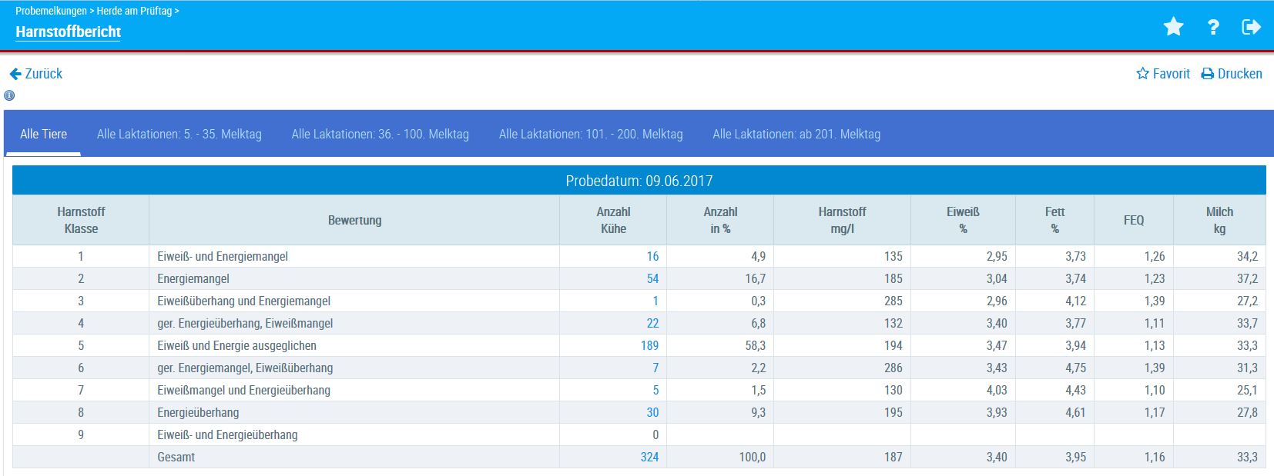Click the Probemelkungen breadcrumb link
Screen dimensions: 1274x476
(51, 11)
